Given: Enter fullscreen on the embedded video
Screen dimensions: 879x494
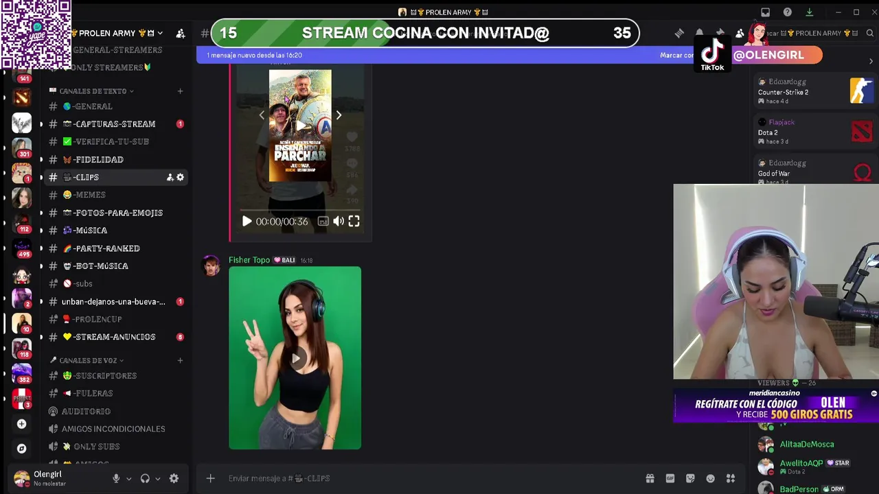Looking at the screenshot, I should 354,222.
